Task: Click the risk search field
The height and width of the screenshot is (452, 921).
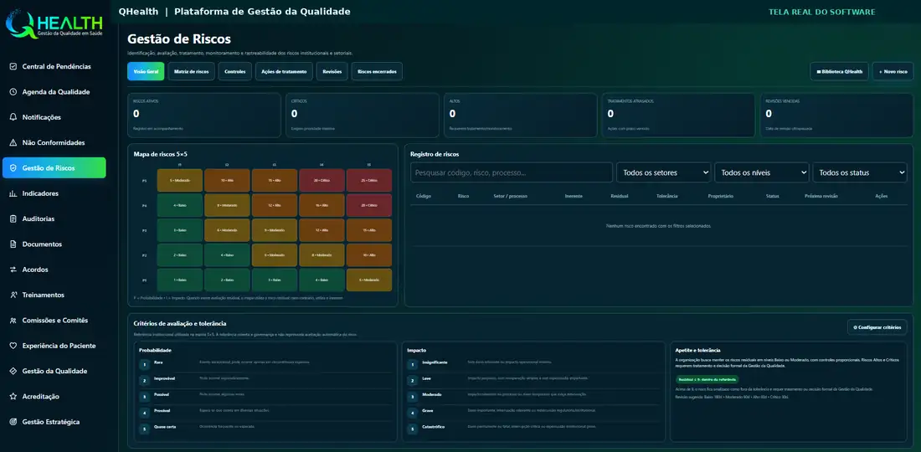Action: click(512, 172)
